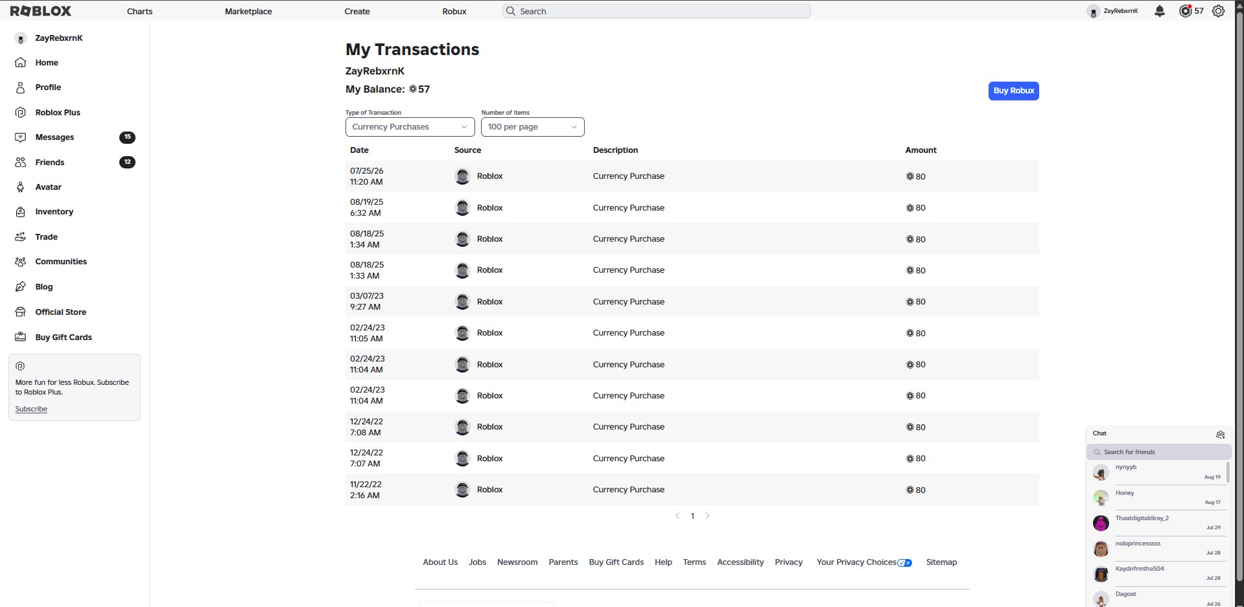The width and height of the screenshot is (1244, 607).
Task: Select Home in sidebar menu
Action: 47,63
